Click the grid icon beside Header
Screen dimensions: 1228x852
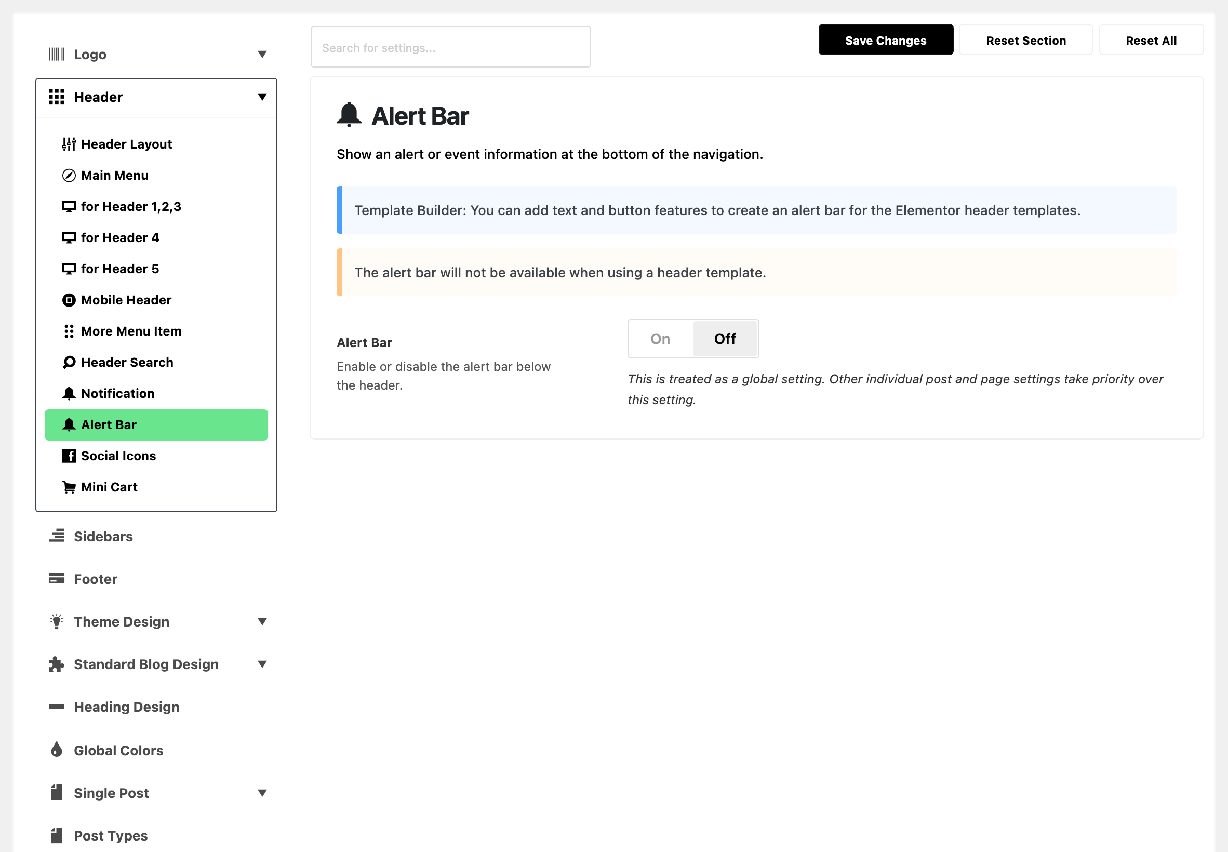[x=57, y=97]
